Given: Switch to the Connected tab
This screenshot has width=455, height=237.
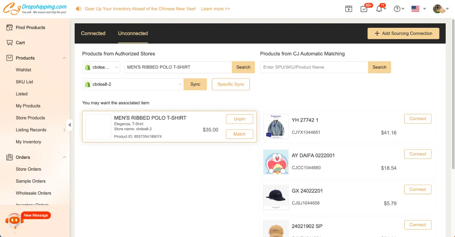Looking at the screenshot, I should (93, 33).
